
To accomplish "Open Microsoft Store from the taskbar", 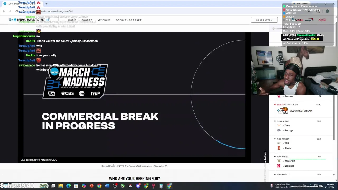I will [76, 186].
